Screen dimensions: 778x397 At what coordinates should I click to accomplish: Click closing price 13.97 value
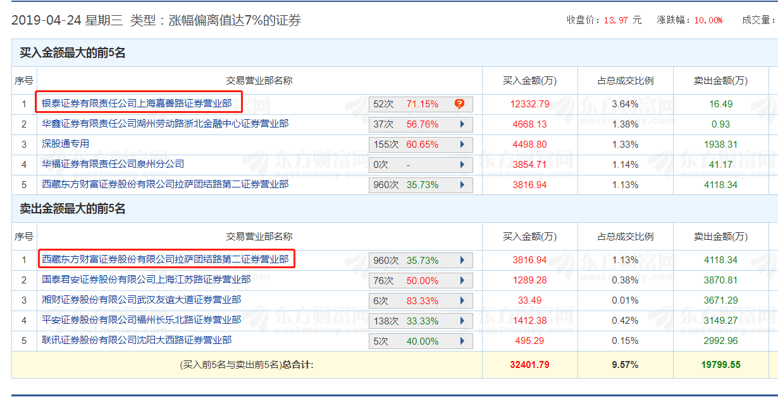(616, 20)
